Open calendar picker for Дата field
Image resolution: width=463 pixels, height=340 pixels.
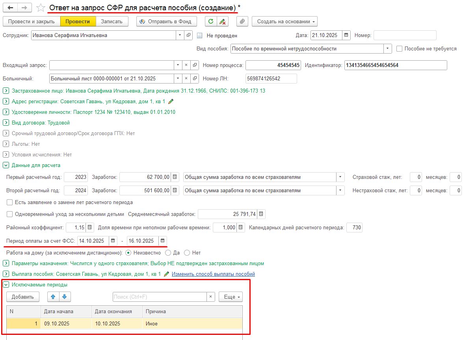click(x=346, y=35)
